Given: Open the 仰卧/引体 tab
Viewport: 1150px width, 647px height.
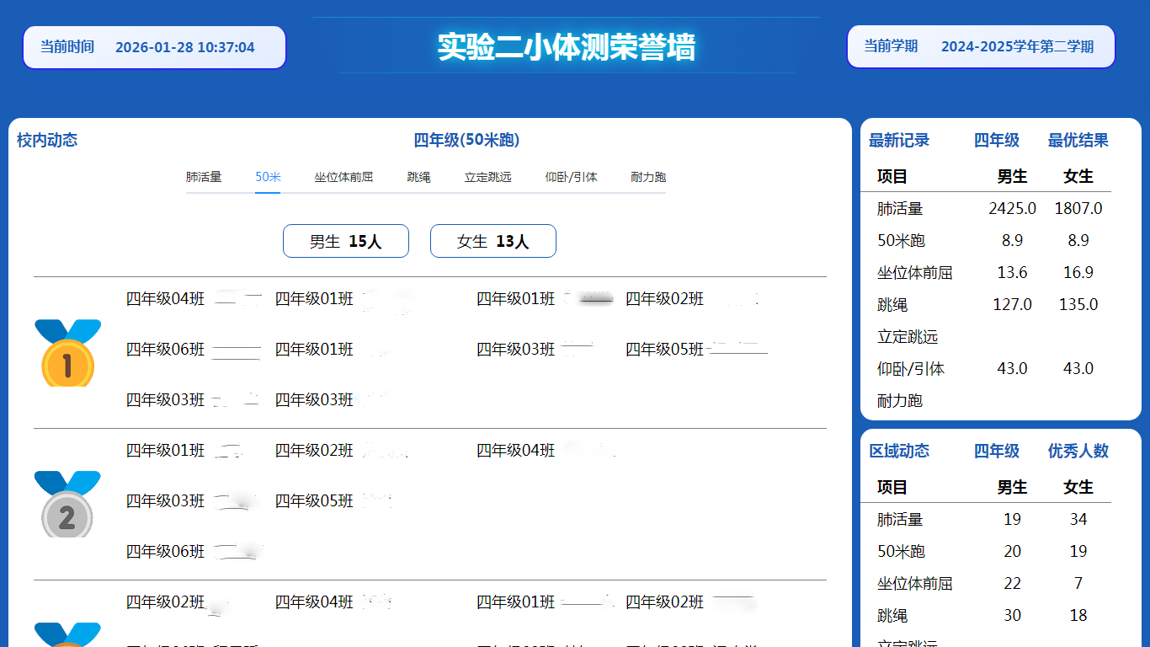Looking at the screenshot, I should (x=571, y=177).
